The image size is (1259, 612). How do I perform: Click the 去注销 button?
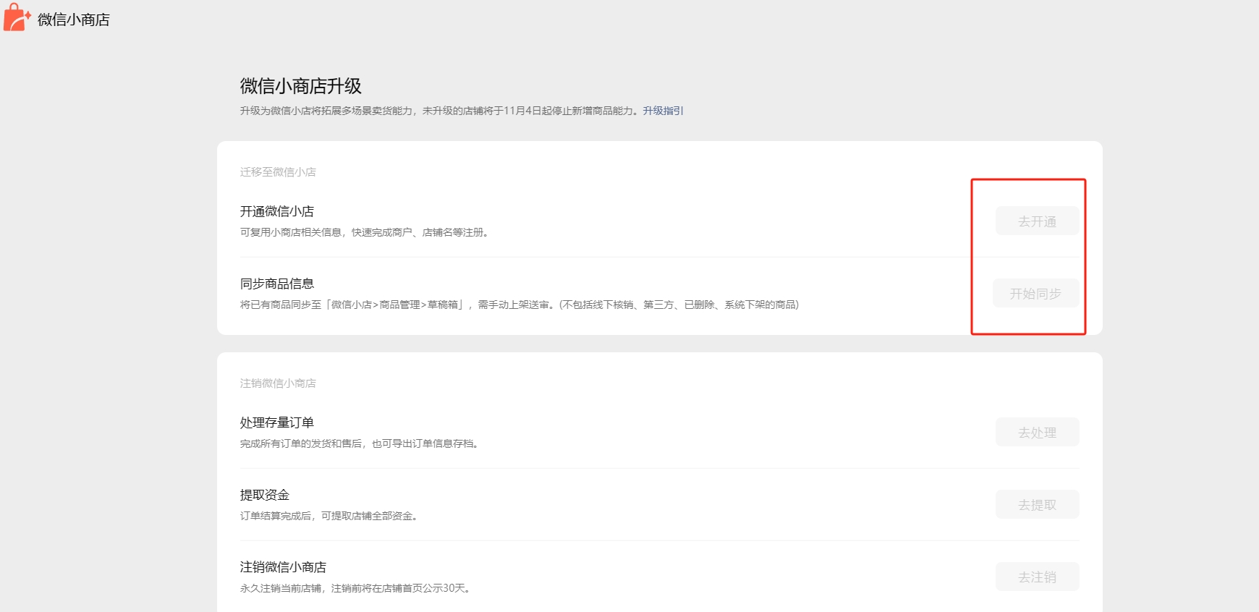point(1037,577)
